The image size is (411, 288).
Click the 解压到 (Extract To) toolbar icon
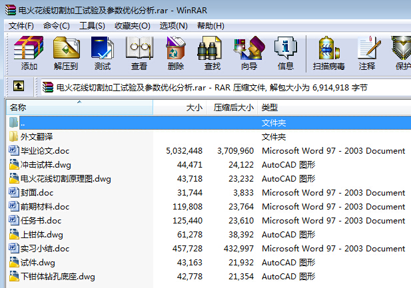tap(66, 48)
